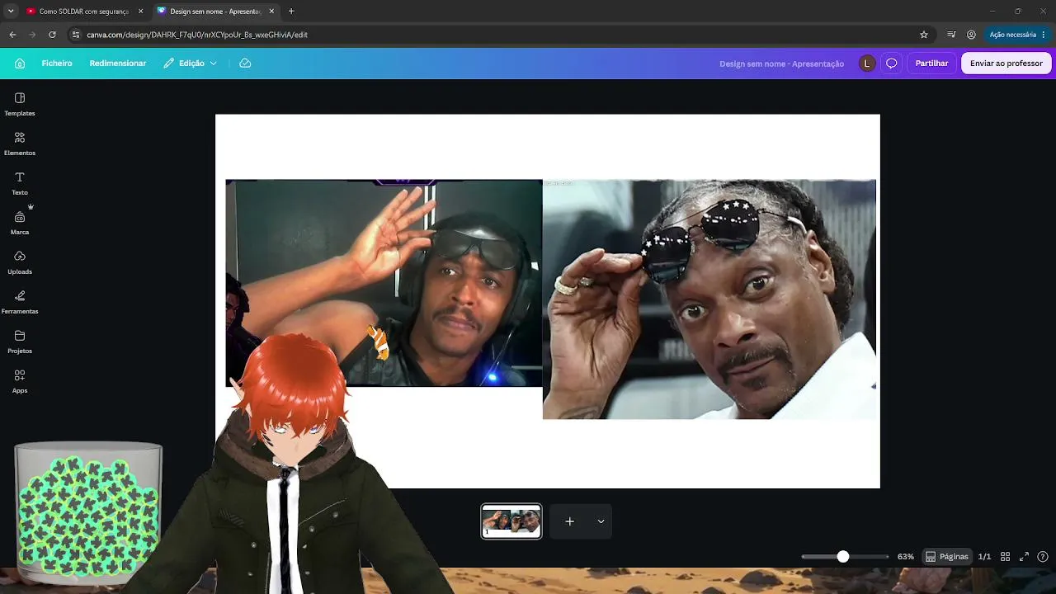The width and height of the screenshot is (1056, 594).
Task: Open the browser profile icon
Action: click(x=971, y=35)
